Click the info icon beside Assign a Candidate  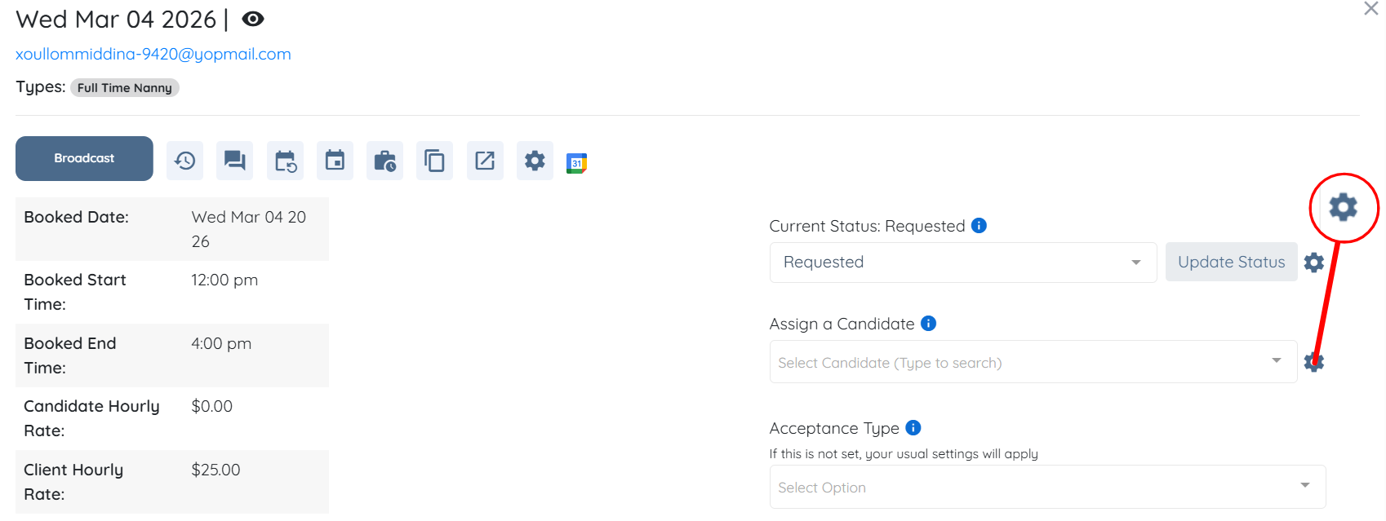tap(929, 324)
